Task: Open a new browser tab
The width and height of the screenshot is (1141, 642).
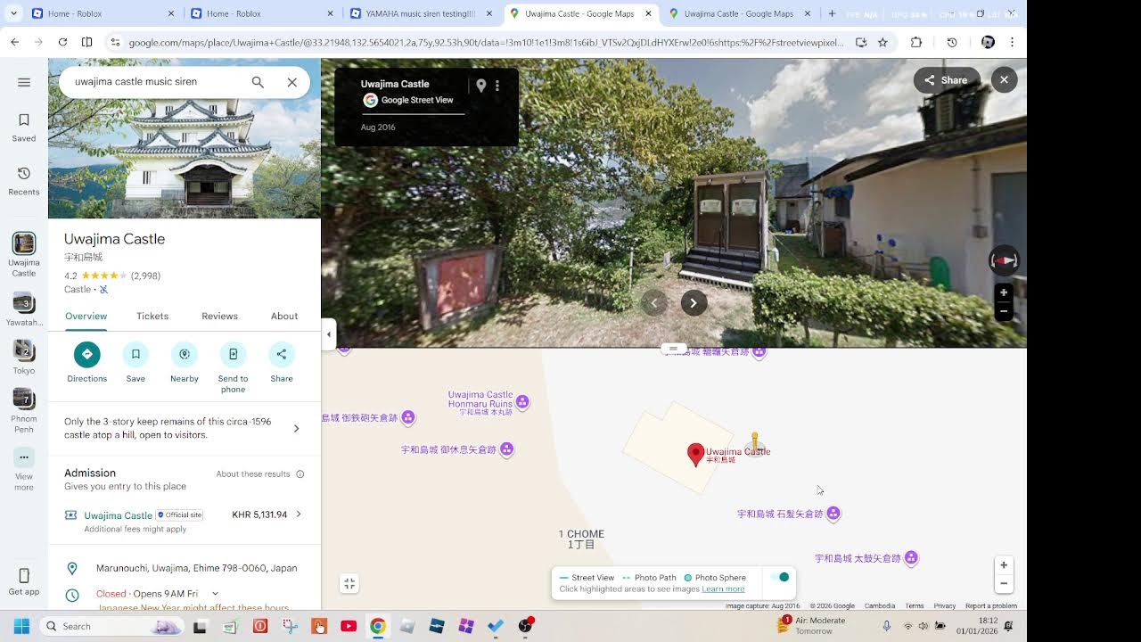Action: click(832, 14)
